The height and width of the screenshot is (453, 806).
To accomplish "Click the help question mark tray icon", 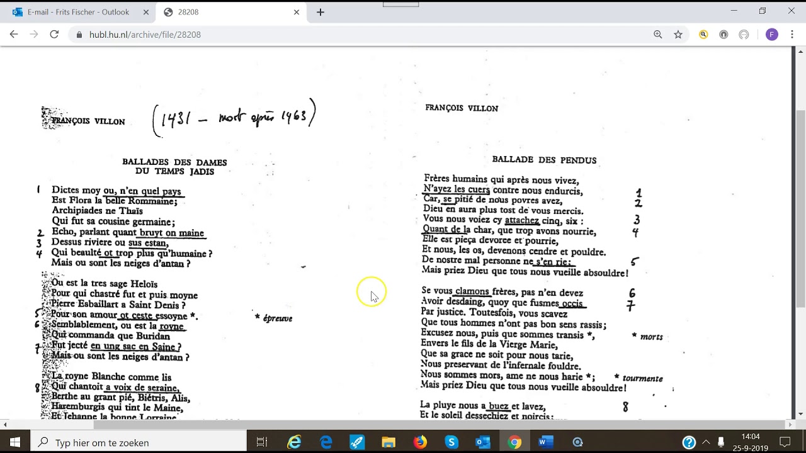I will [x=689, y=442].
